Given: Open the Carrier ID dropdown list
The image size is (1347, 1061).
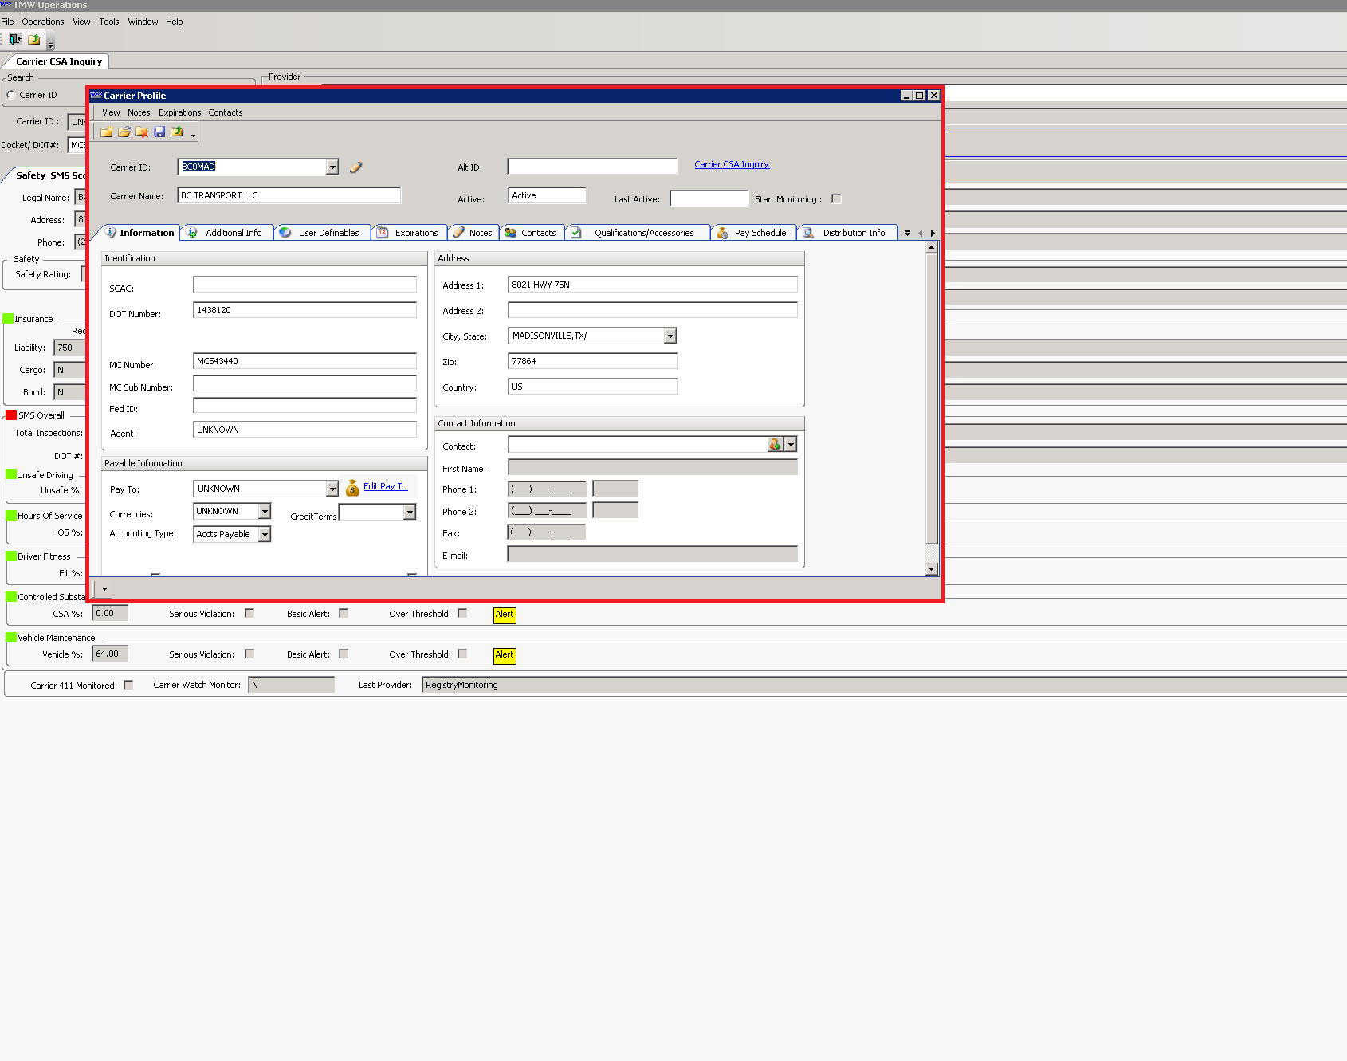Looking at the screenshot, I should pos(332,167).
